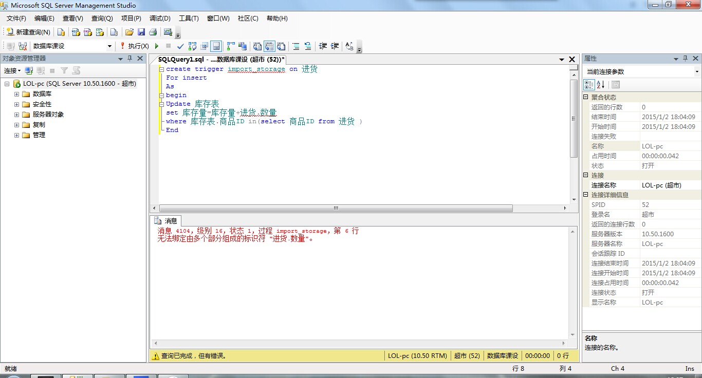Switch results output to grid
Viewport: 702px width, 378px height.
(x=269, y=46)
